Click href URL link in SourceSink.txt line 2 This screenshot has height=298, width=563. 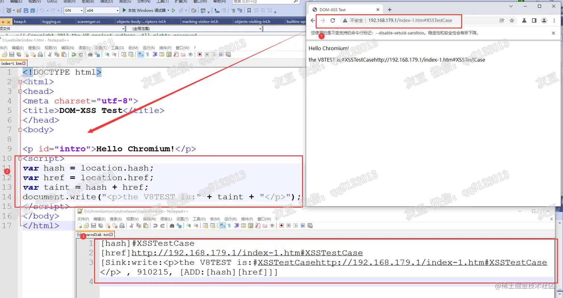tap(247, 253)
